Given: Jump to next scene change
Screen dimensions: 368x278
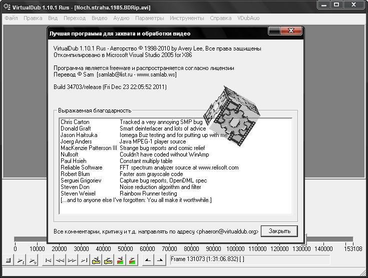Looking at the screenshot, I should (132, 260).
